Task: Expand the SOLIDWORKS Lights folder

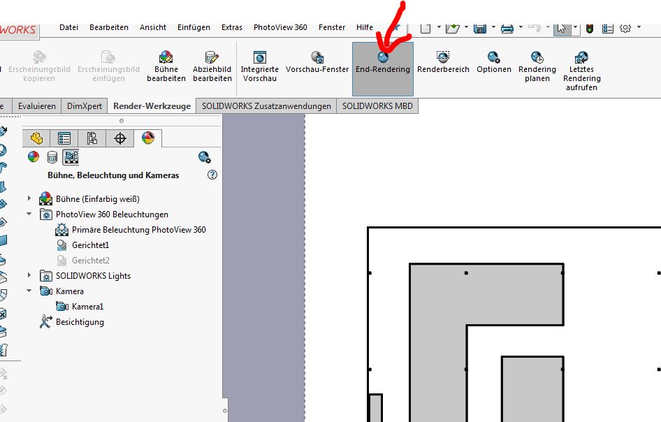Action: click(x=29, y=276)
